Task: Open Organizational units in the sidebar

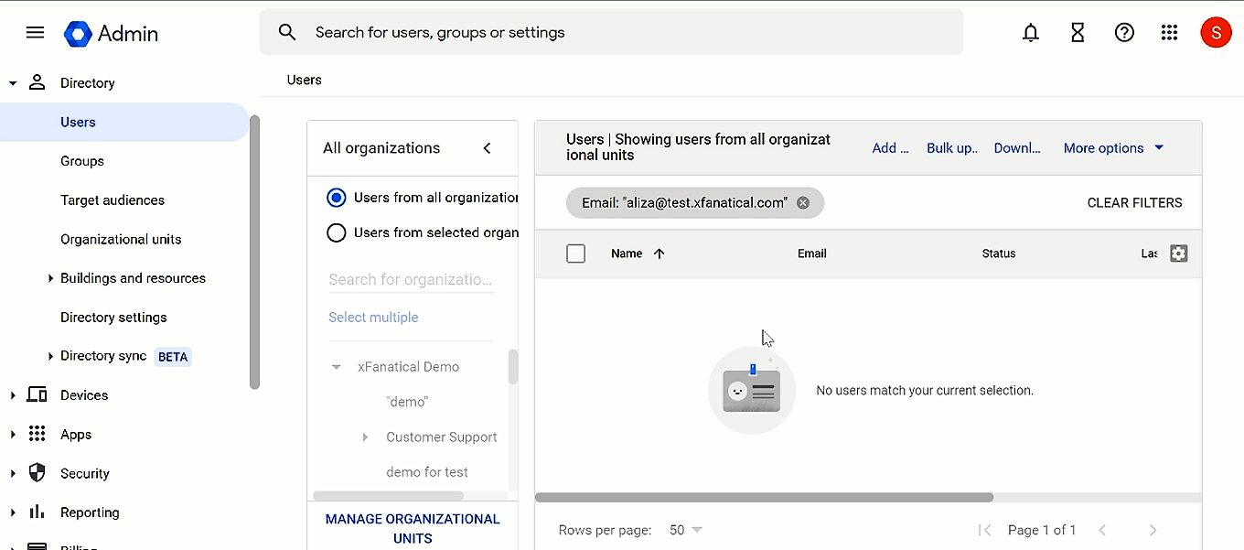Action: coord(120,239)
